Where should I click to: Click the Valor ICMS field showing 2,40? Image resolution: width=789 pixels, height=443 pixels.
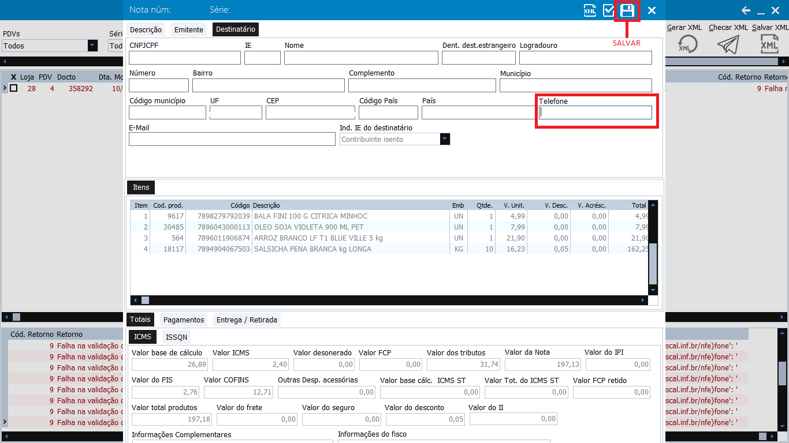(x=251, y=365)
